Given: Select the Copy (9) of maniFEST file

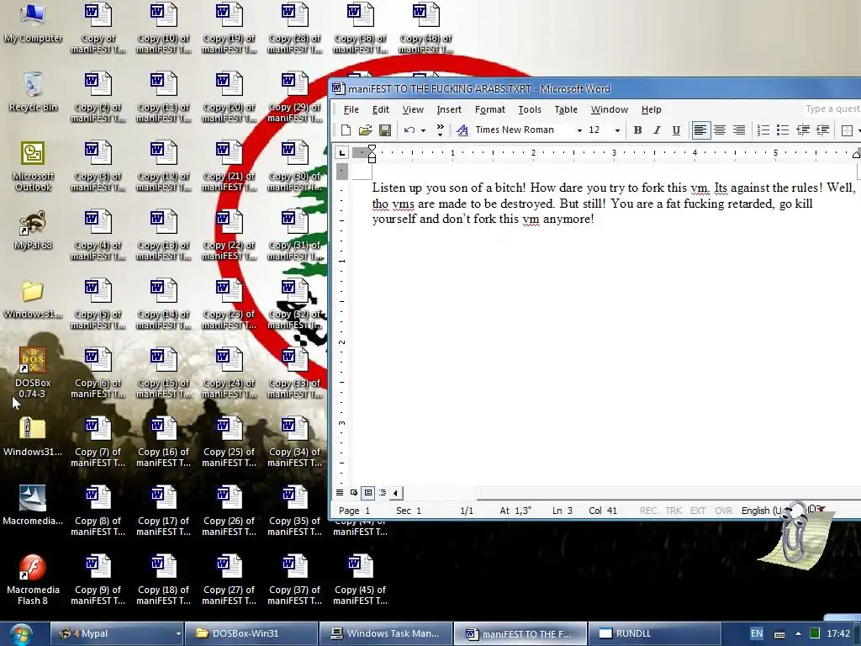Looking at the screenshot, I should click(98, 580).
